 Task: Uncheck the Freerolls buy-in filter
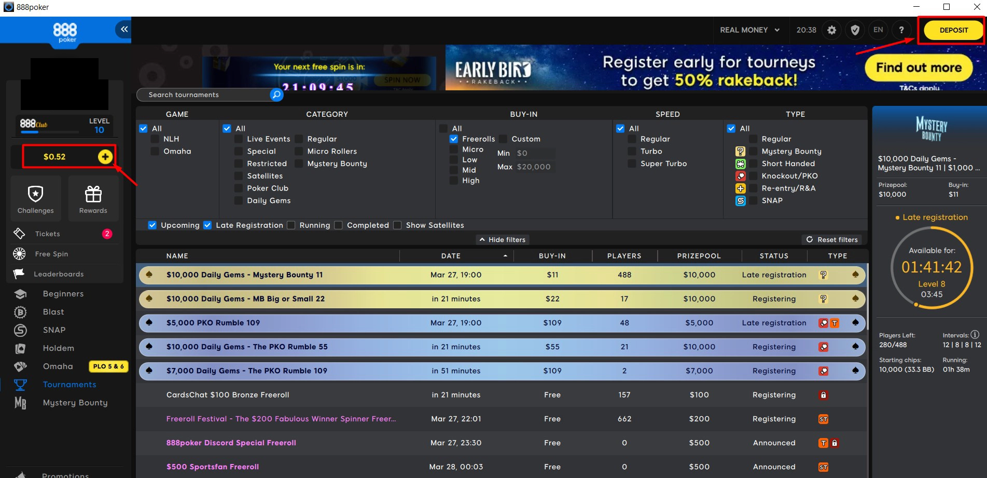(x=454, y=139)
